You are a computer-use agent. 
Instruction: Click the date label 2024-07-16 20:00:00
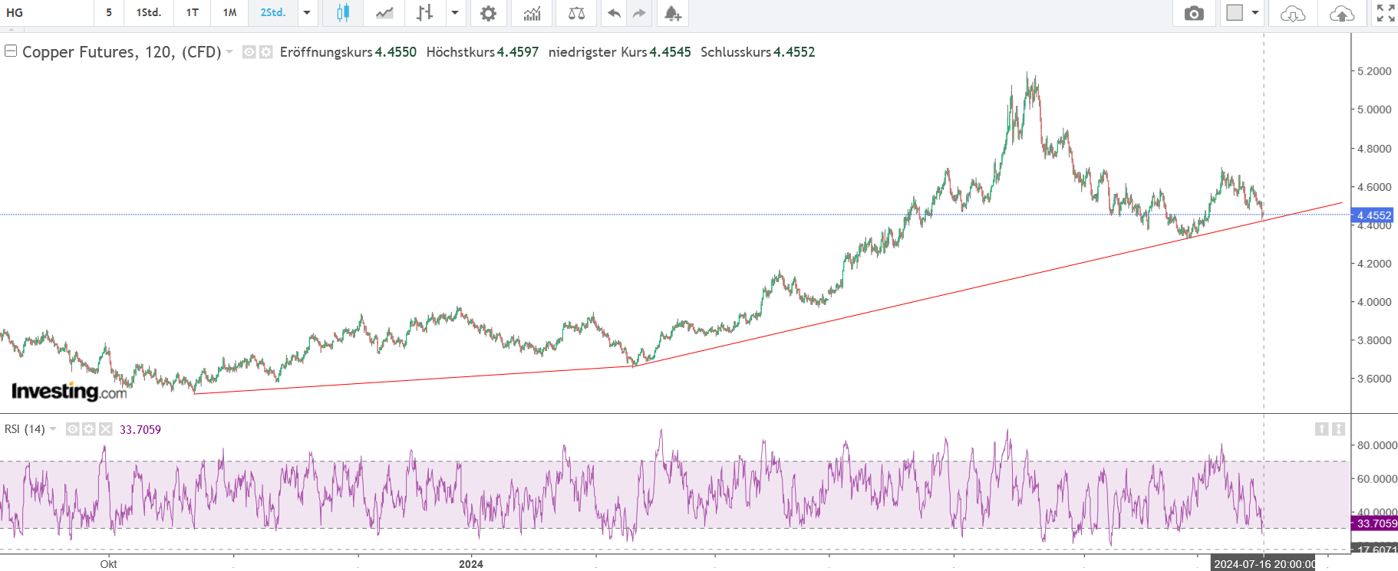[x=1264, y=564]
